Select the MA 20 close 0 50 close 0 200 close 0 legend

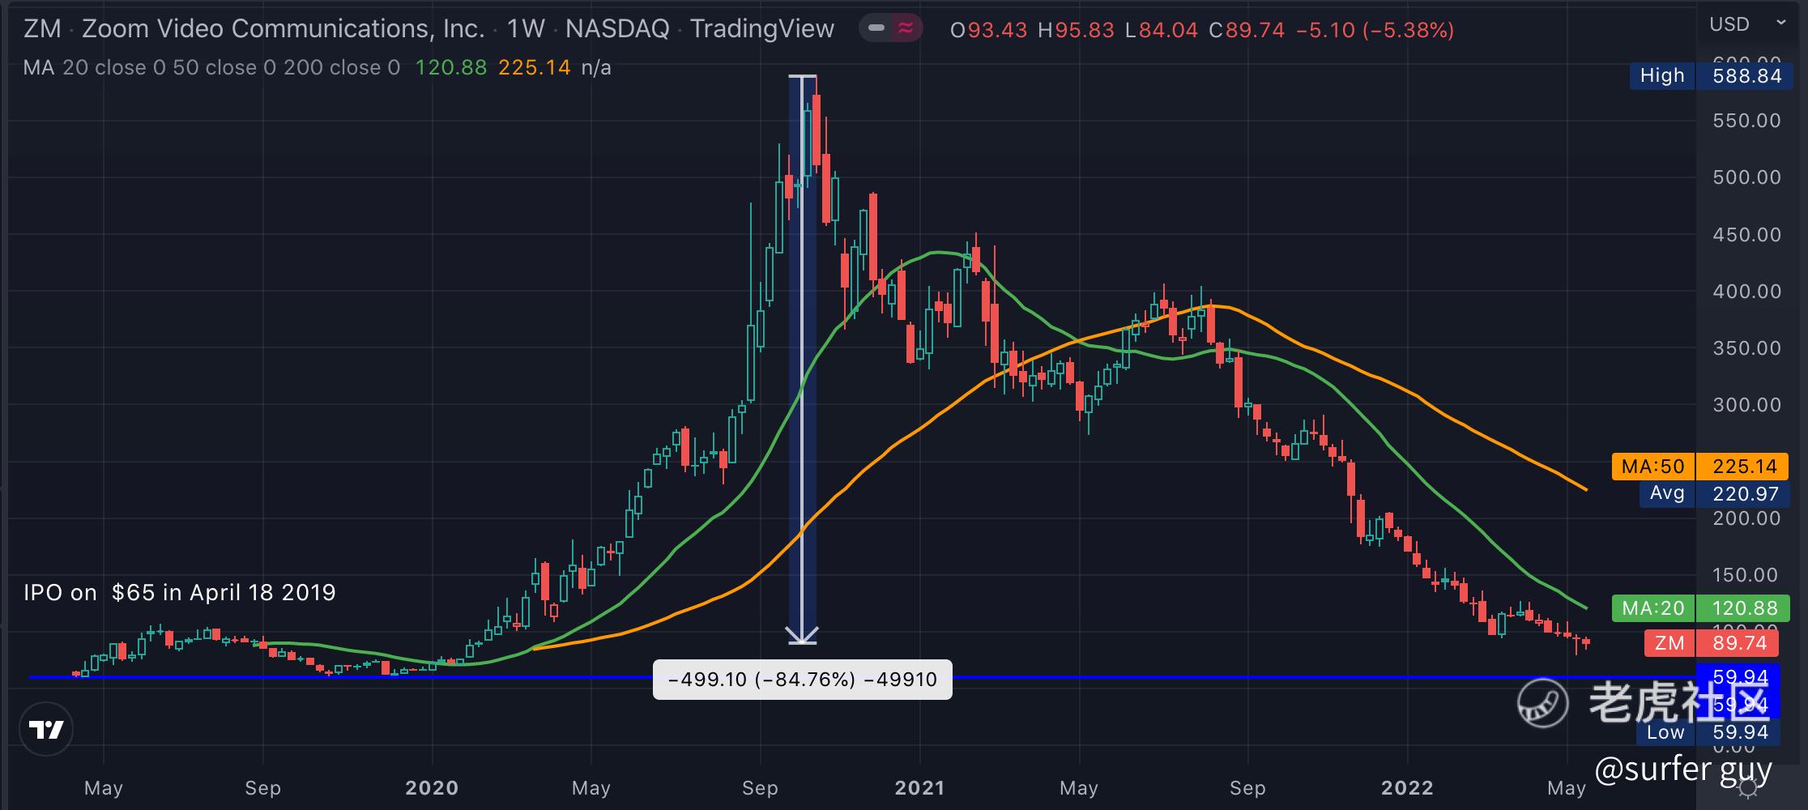[x=211, y=67]
